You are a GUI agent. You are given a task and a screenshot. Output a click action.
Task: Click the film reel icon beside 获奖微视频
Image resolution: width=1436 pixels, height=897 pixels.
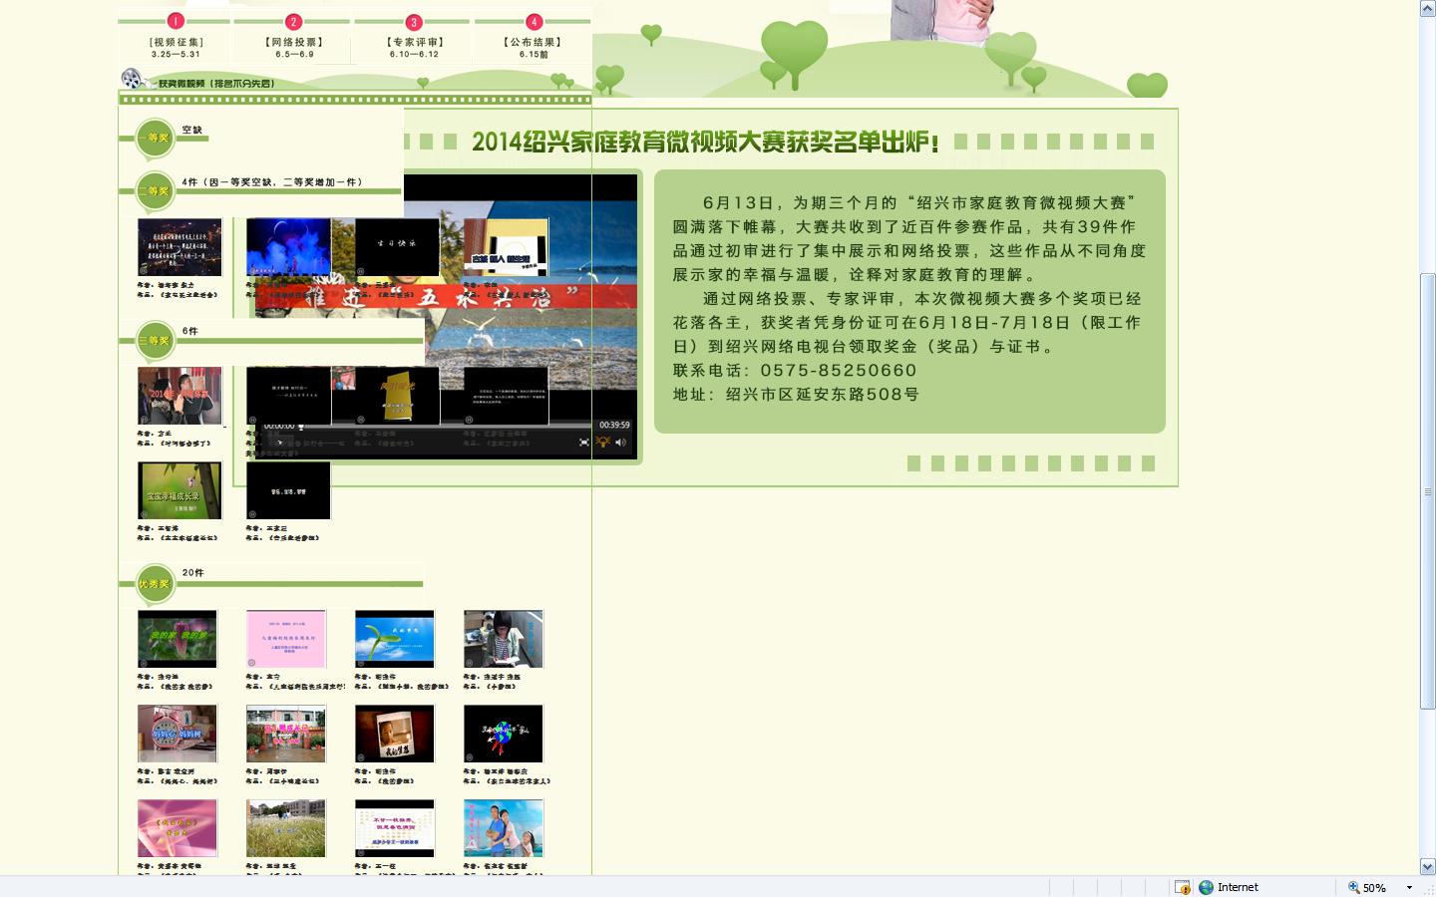133,79
